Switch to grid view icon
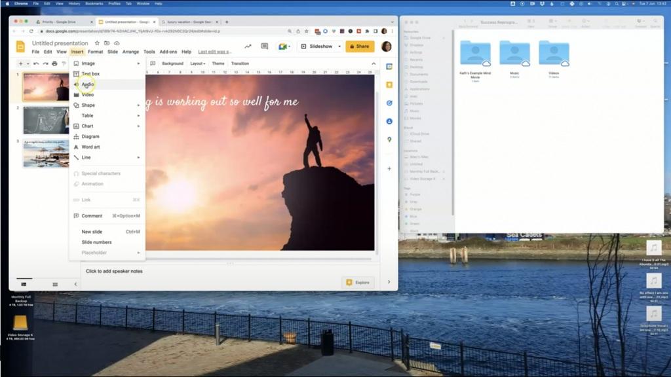The image size is (671, 377). [x=55, y=284]
